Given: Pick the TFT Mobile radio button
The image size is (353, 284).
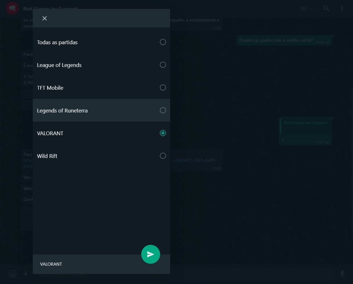Looking at the screenshot, I should pyautogui.click(x=163, y=88).
